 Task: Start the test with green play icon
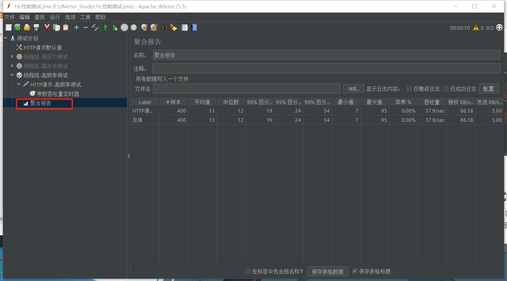106,27
